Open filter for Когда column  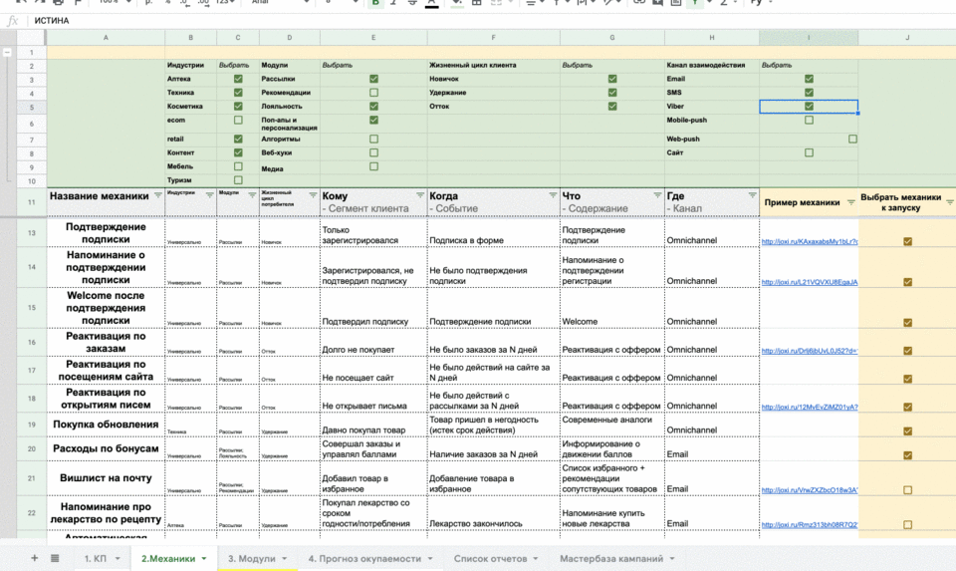pyautogui.click(x=553, y=195)
